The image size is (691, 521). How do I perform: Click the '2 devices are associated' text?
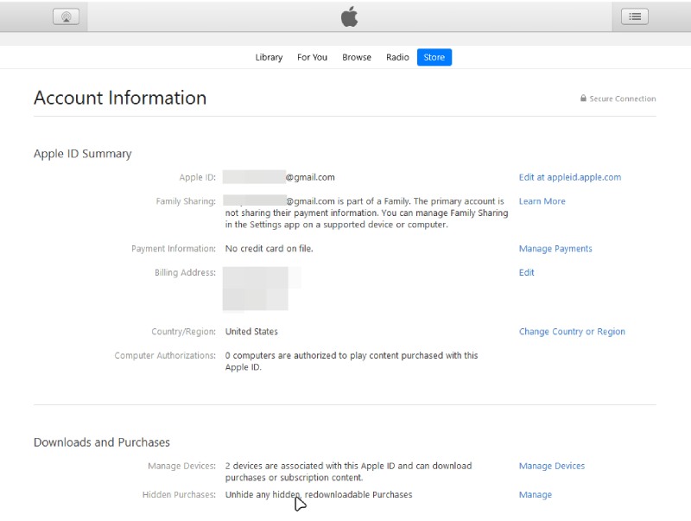[348, 472]
